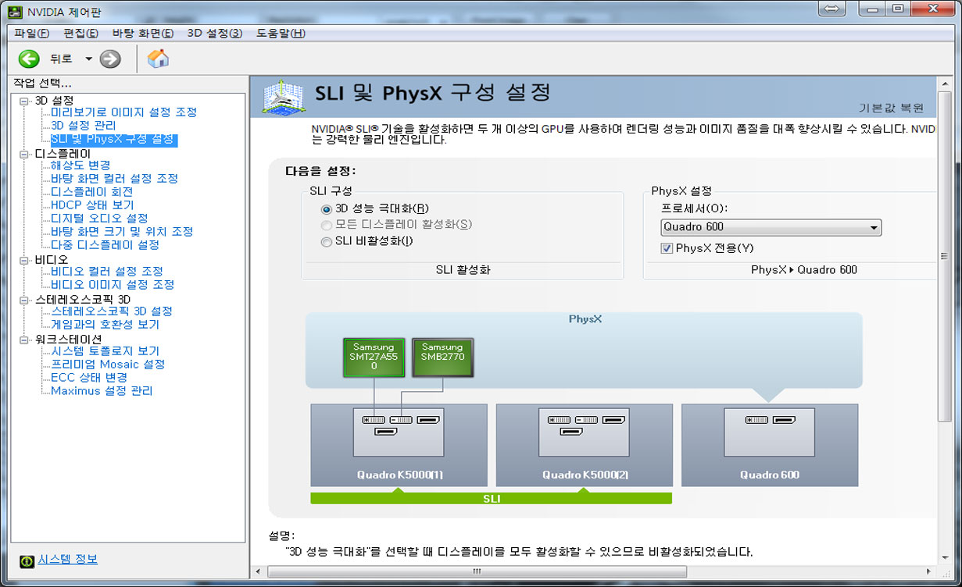
Task: Open 바탕 화면 크기 및 위치 조정 page
Action: click(122, 232)
